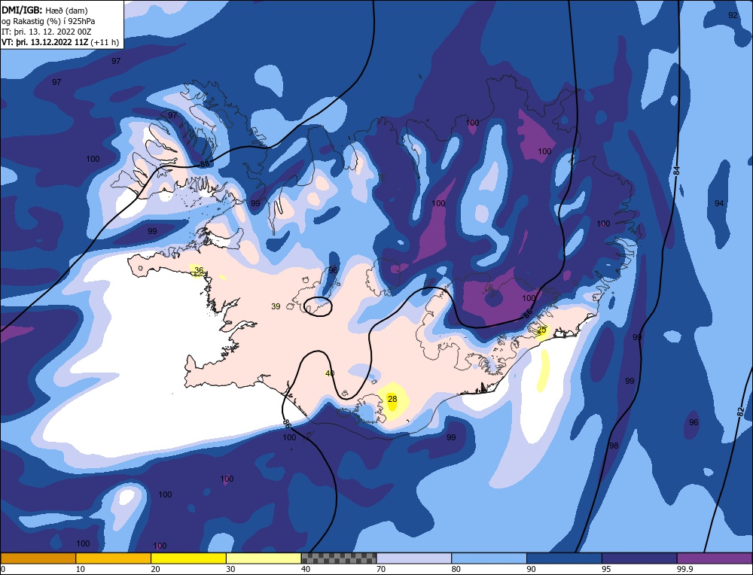Click the 'og Rakastig (%) í 925hPa' line

(48, 21)
